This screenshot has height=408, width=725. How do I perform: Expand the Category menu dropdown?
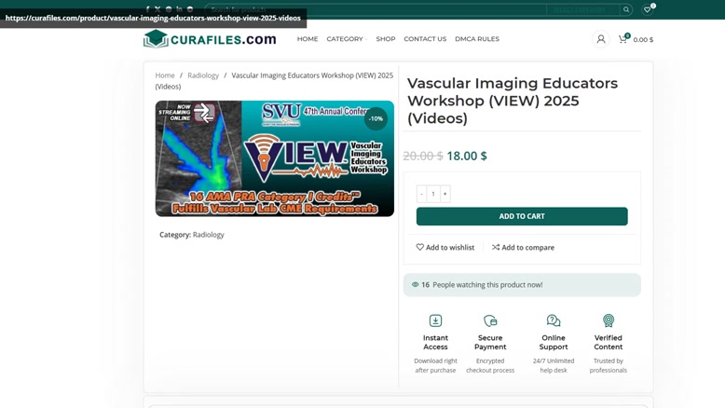click(347, 39)
